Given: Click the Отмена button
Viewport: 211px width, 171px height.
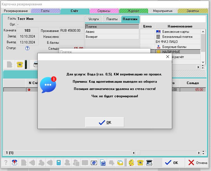Looking at the screenshot, I should (x=198, y=163).
